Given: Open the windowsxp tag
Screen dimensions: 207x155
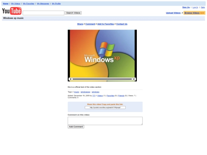Looking at the screenshot, I should click(85, 92).
